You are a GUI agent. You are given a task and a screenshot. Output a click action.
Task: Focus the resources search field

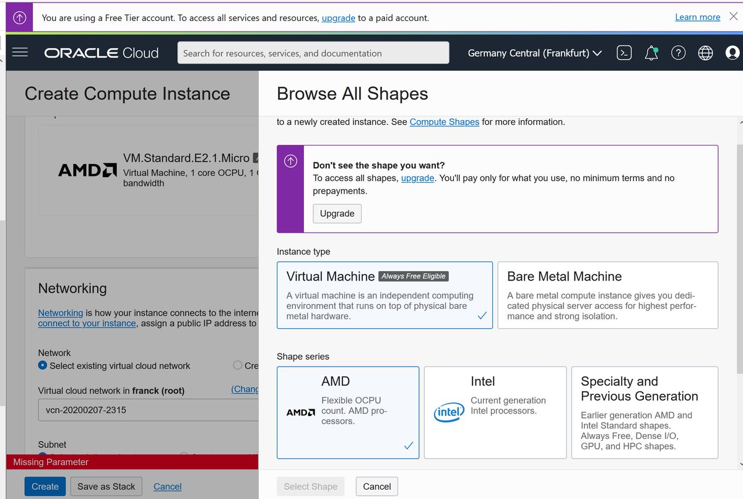313,53
